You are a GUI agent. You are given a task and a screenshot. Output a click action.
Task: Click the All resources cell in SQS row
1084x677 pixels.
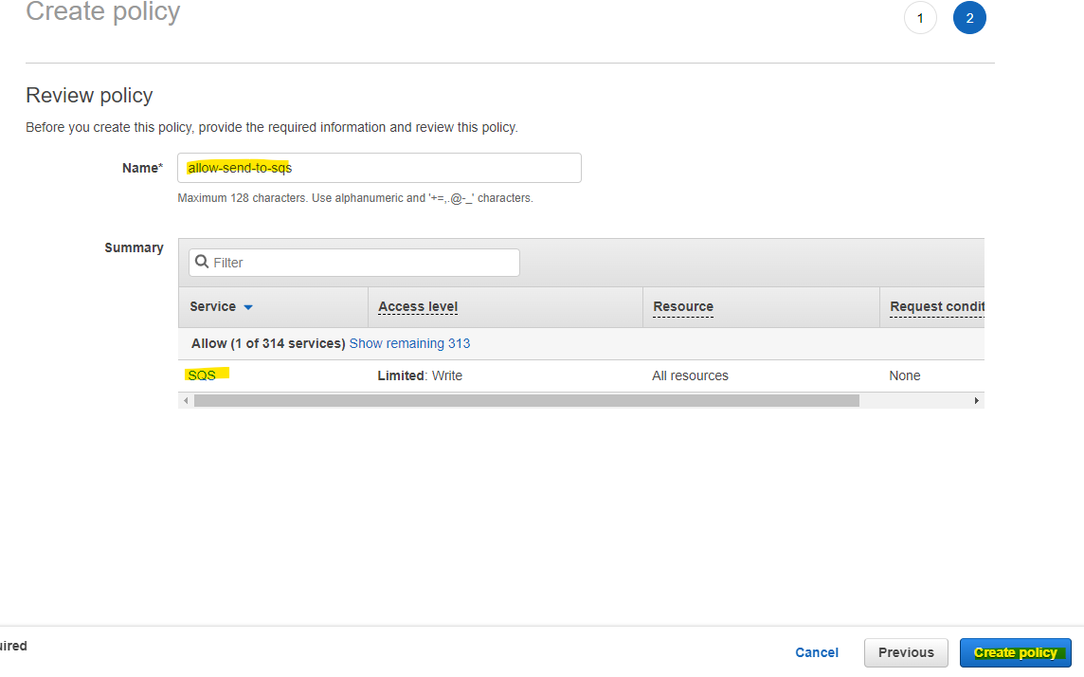pyautogui.click(x=690, y=375)
